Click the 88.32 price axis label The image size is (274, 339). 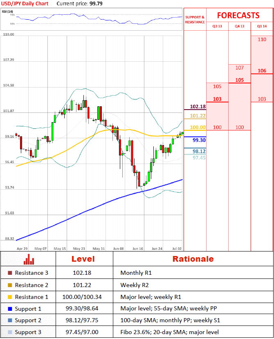click(x=9, y=239)
